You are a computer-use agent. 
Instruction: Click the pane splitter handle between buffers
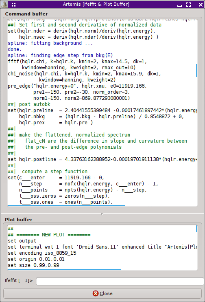(102, 214)
